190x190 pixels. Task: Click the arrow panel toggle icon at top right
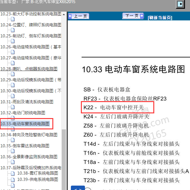[x=180, y=4]
